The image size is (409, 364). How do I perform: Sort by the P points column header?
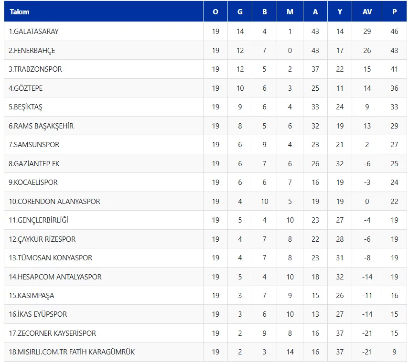click(x=394, y=12)
